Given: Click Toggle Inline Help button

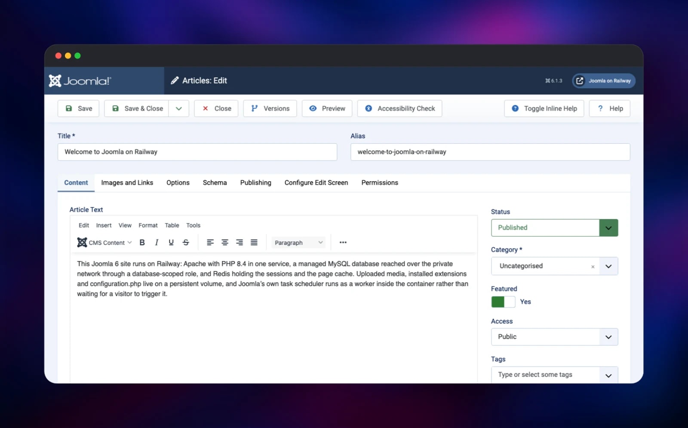Looking at the screenshot, I should click(544, 108).
